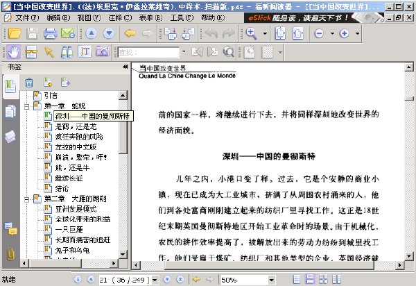Collapse the bookmarks panel with double arrow
Viewport: 416px width, 286px height.
[125, 67]
